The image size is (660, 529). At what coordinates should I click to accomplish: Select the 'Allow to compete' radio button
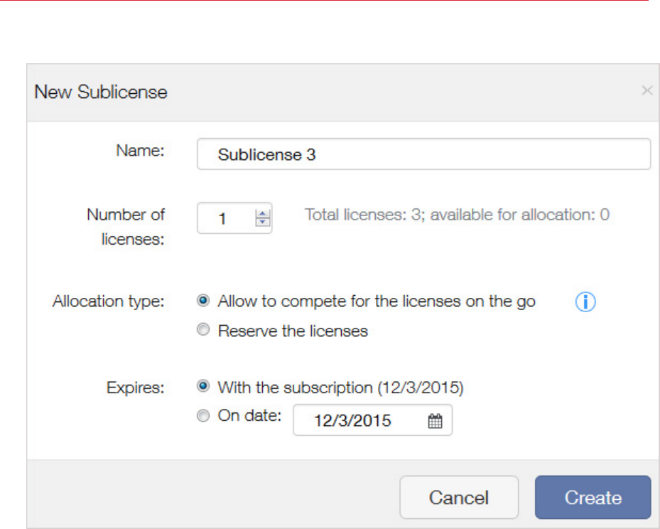(203, 301)
